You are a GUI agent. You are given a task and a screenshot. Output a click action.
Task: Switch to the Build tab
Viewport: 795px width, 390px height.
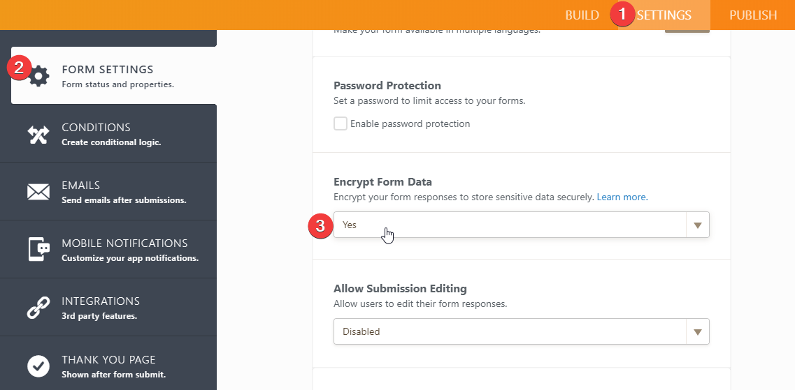click(582, 15)
